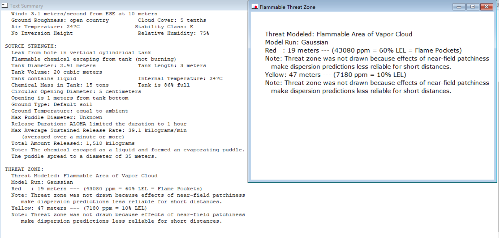Click "The puddle spread to a diameter" line

(x=84, y=156)
